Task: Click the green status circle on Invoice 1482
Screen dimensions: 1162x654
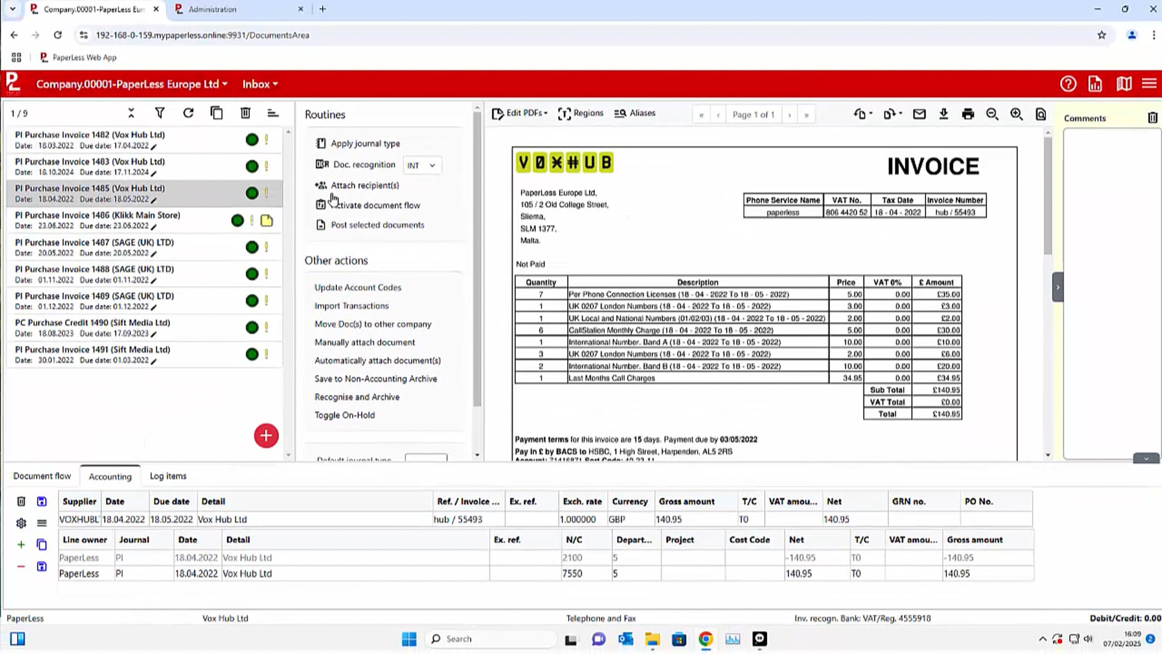Action: tap(252, 140)
